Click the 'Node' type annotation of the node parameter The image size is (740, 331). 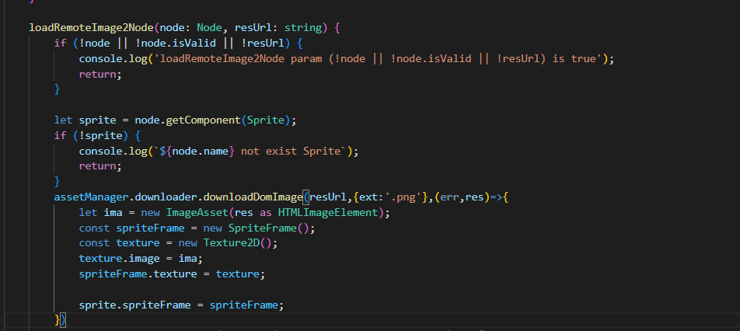pyautogui.click(x=210, y=28)
